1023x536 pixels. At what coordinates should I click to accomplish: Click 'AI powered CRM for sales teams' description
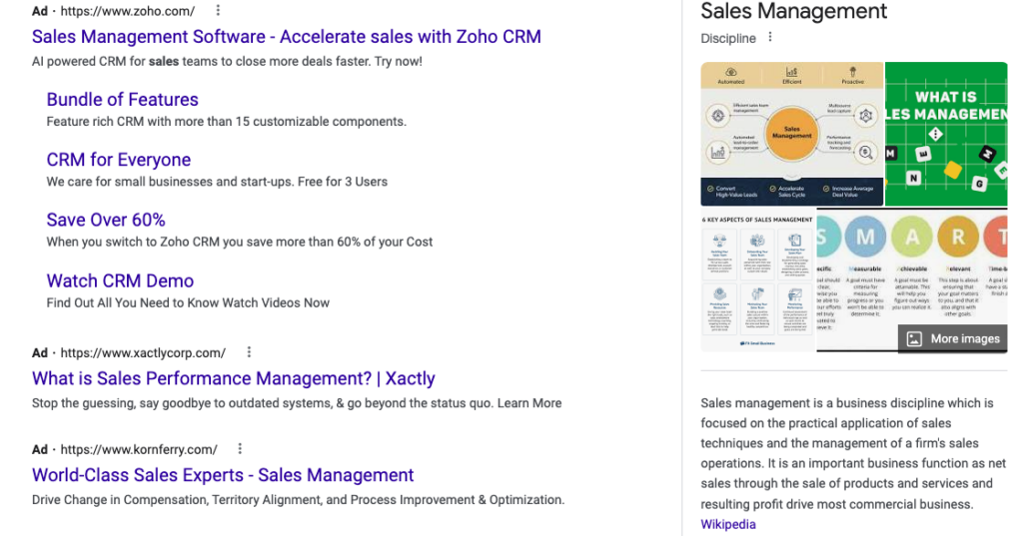[x=227, y=61]
